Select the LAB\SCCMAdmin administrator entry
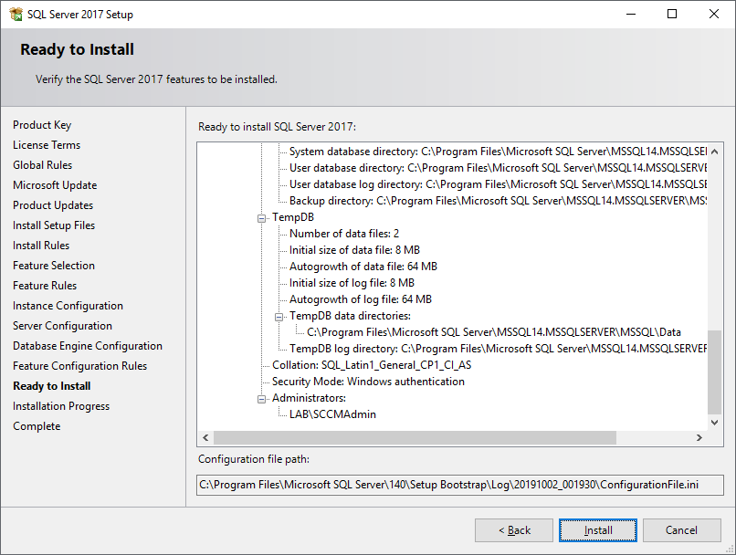Image resolution: width=736 pixels, height=555 pixels. coord(332,414)
